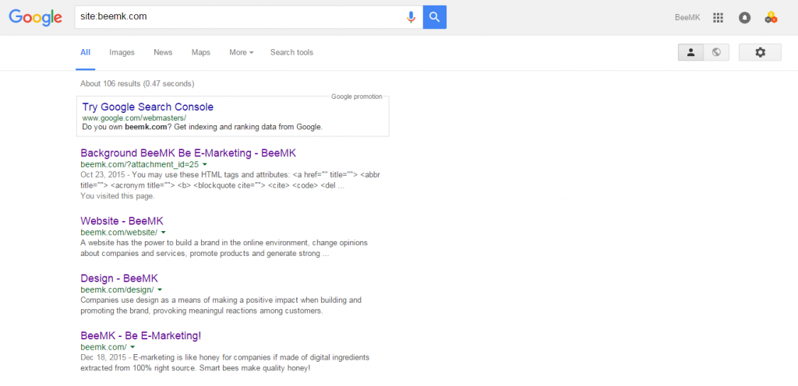The image size is (798, 386).
Task: Show private results person toggle
Action: [691, 52]
